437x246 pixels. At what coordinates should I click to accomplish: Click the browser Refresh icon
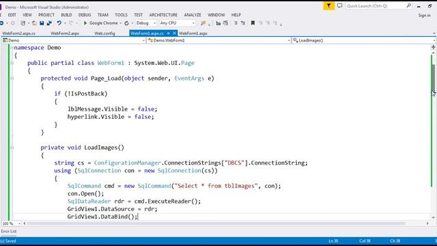(x=126, y=23)
